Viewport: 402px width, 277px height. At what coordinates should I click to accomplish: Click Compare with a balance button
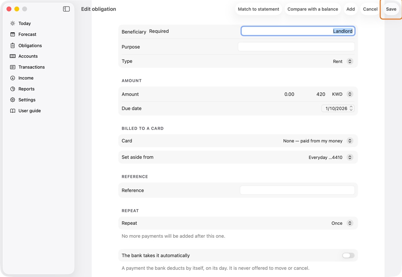coord(312,9)
